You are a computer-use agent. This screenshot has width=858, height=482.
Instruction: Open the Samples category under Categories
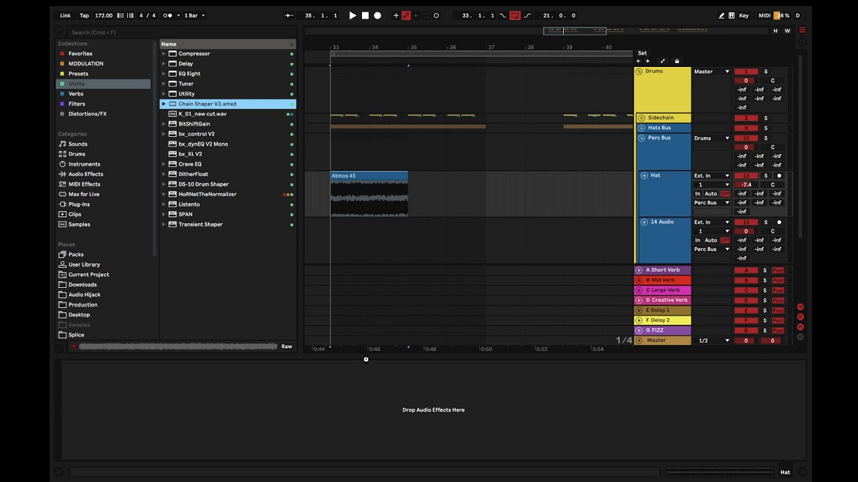[x=79, y=224]
